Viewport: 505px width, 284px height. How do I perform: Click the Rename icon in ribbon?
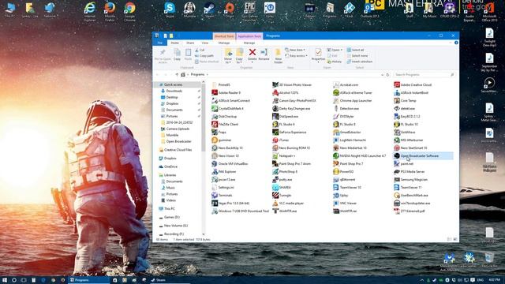click(264, 52)
